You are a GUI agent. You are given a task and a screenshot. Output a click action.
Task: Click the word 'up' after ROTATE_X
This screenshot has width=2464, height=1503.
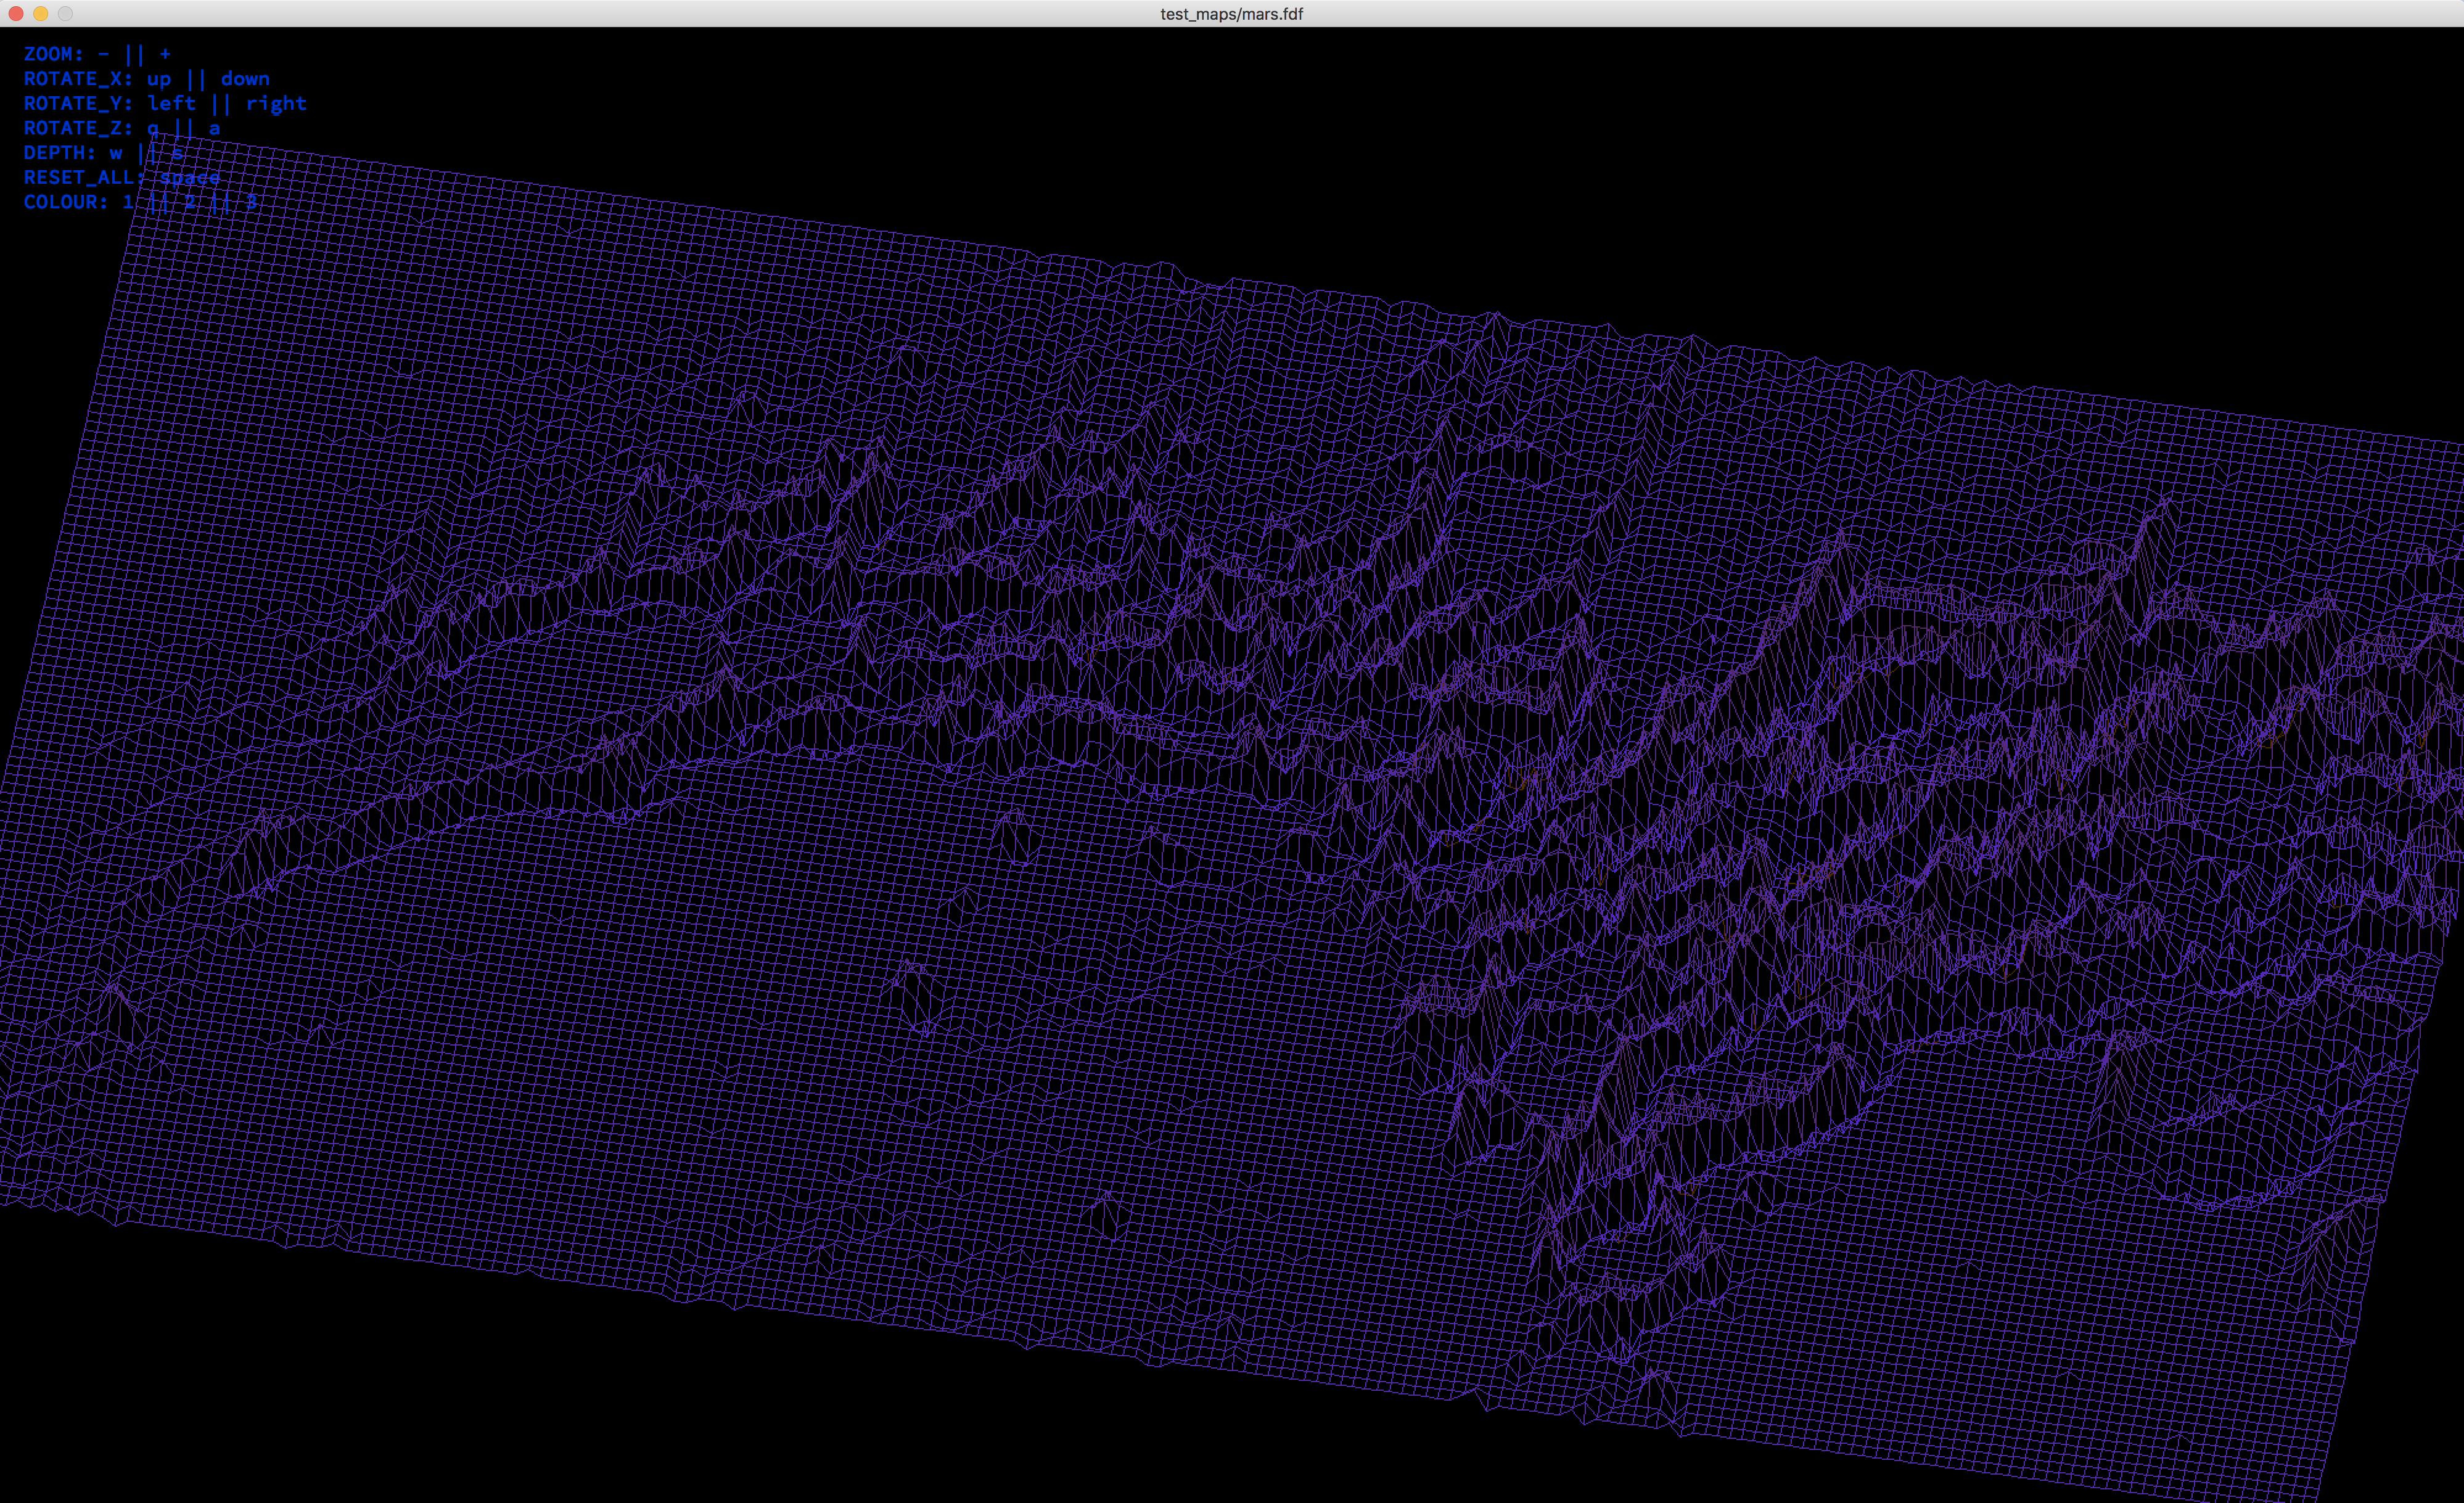pyautogui.click(x=159, y=79)
